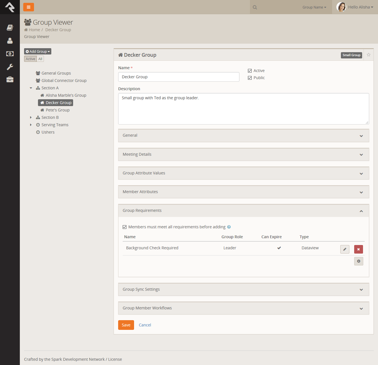This screenshot has height=365, width=378.
Task: Open the book icon in sidebar
Action: (10, 28)
